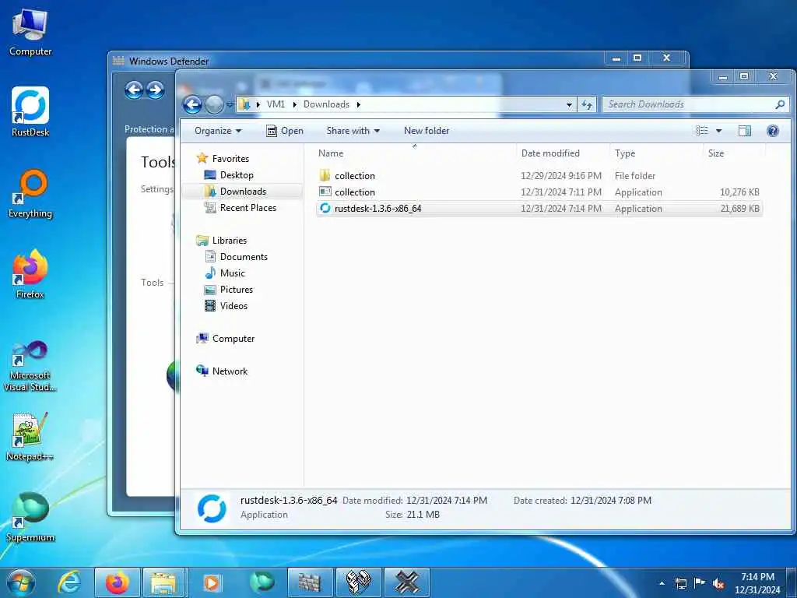Sort by the Size column header
The image size is (797, 598).
[735, 153]
